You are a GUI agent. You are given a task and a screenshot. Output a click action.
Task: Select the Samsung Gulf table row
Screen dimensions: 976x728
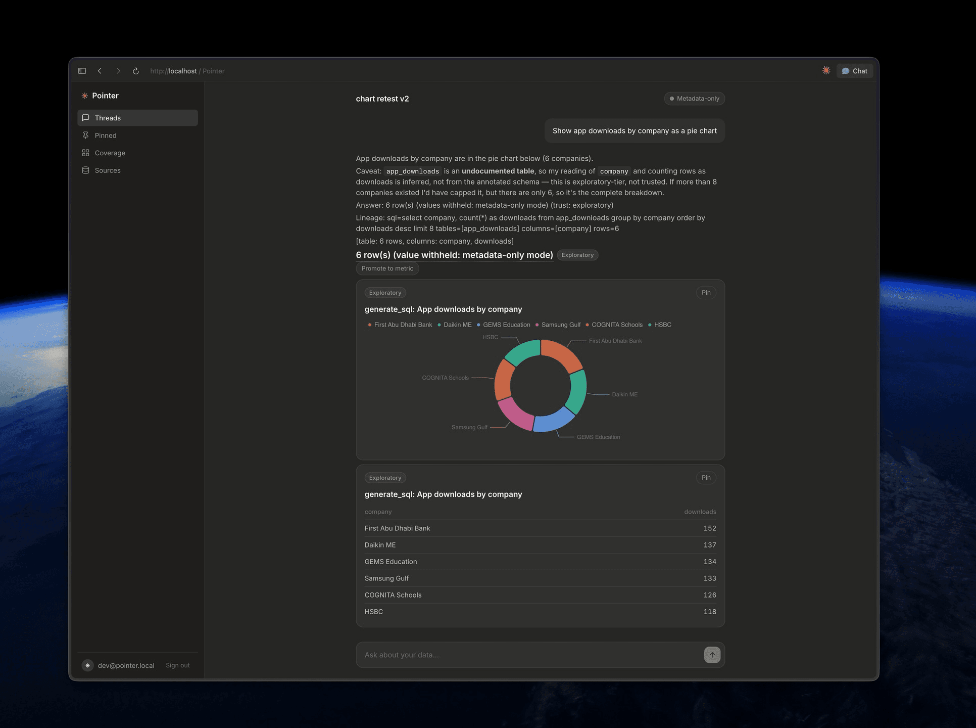click(x=540, y=578)
